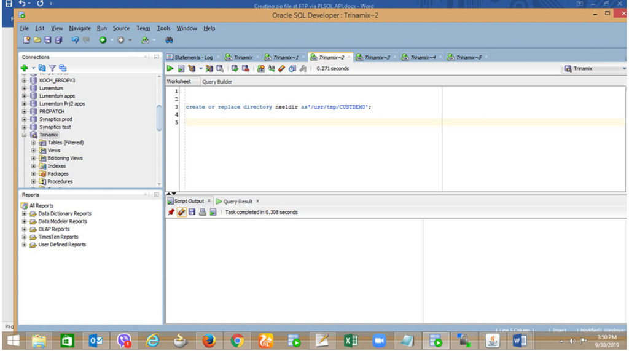Click the SQL Worksheet icon in main toolbar
Viewport: 629px width, 351px height.
(145, 40)
